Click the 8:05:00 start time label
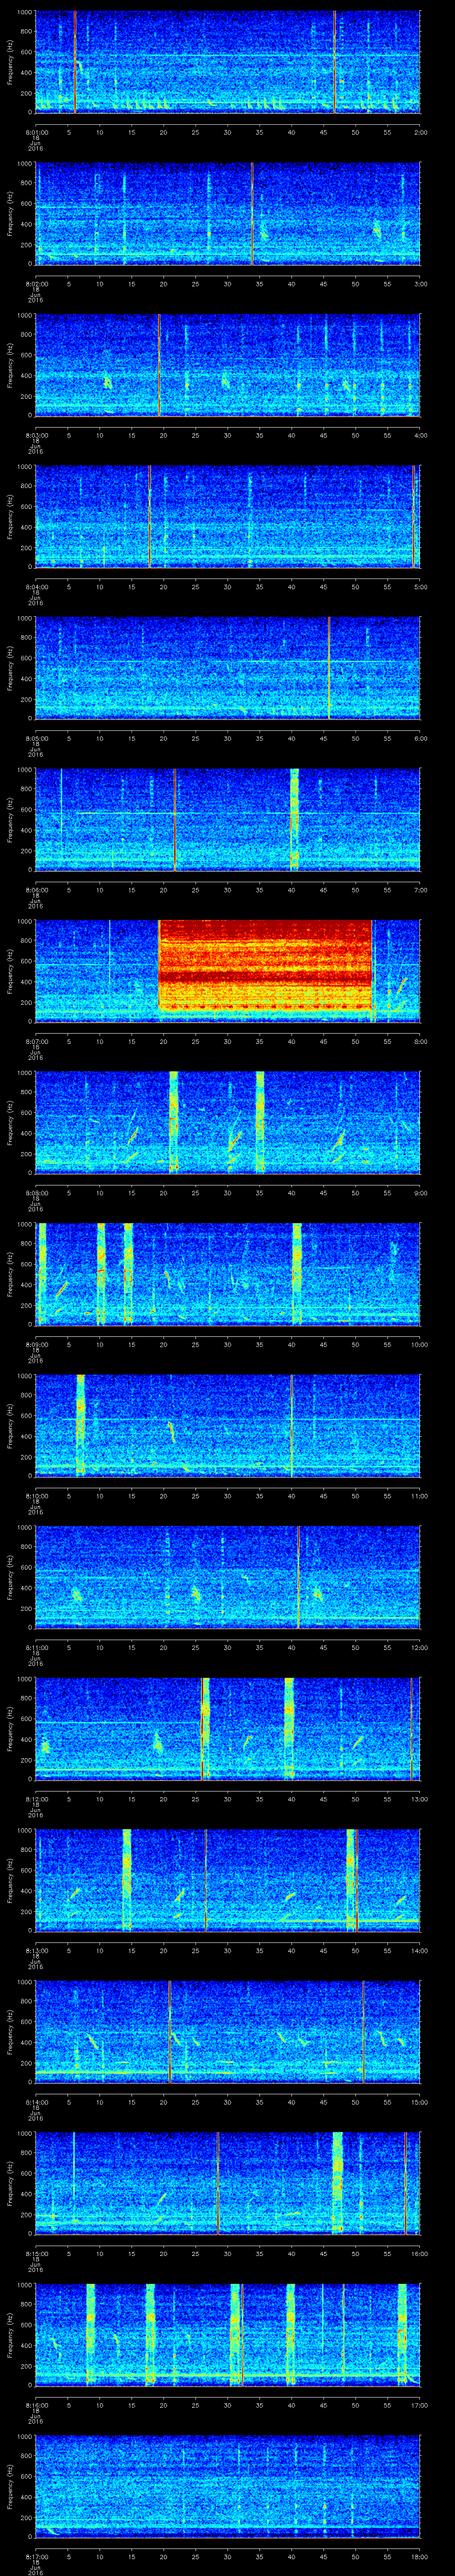 click(37, 738)
